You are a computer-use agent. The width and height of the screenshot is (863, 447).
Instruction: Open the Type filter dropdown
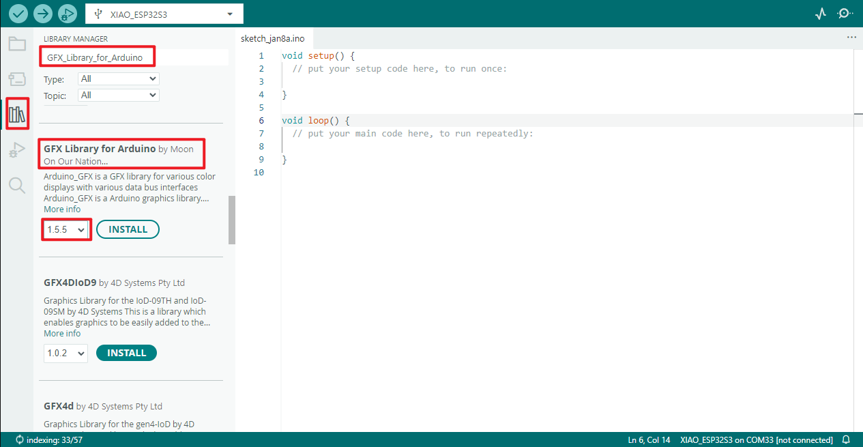[x=118, y=79]
